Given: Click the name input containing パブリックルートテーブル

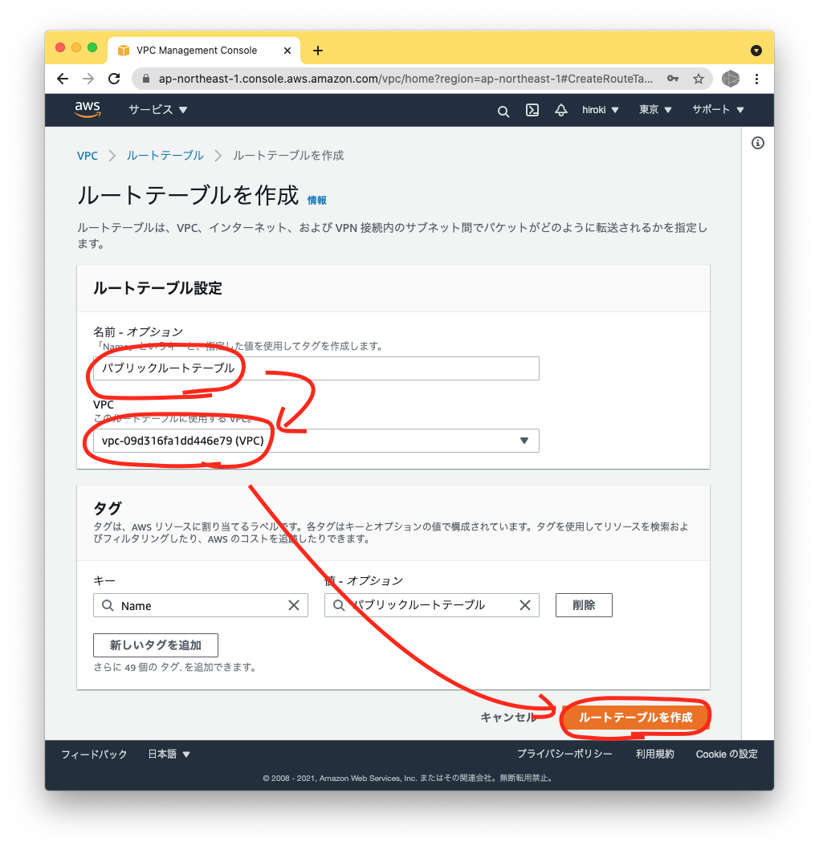Looking at the screenshot, I should 313,368.
